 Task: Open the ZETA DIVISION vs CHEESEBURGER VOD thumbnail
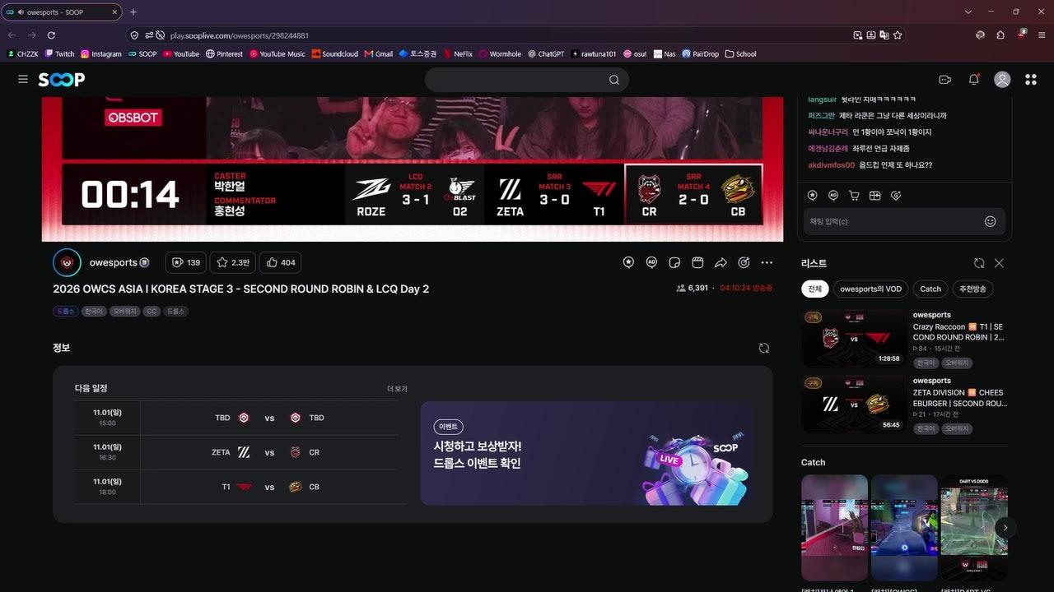853,405
